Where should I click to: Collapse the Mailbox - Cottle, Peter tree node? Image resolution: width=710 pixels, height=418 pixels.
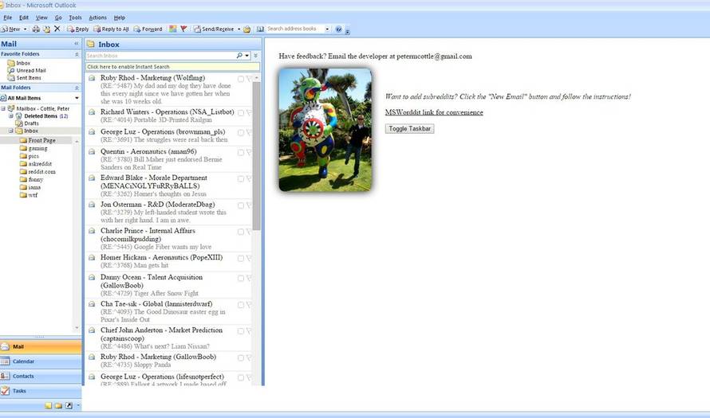click(x=3, y=108)
